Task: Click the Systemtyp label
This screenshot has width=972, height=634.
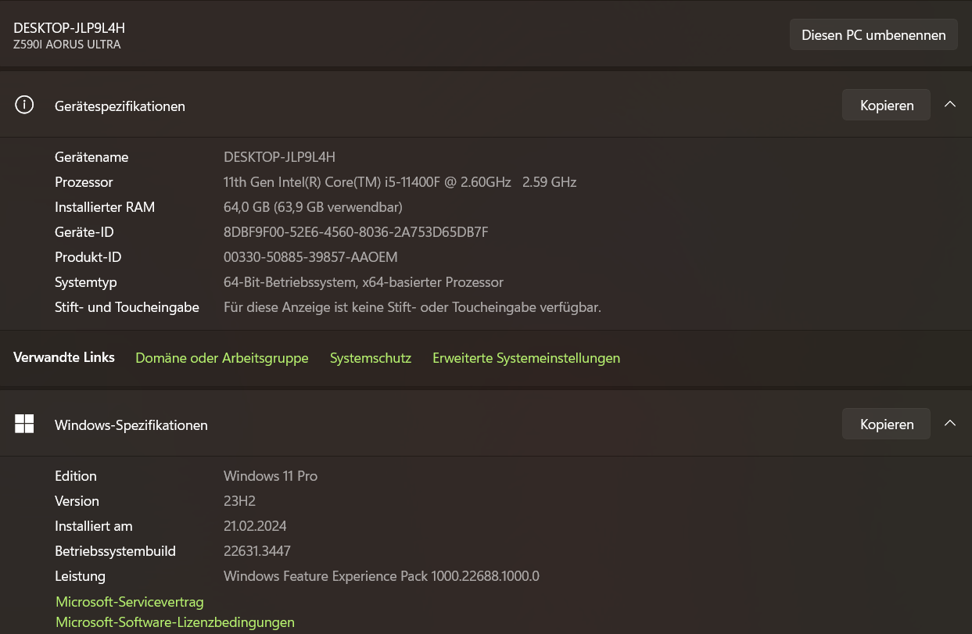Action: [x=86, y=282]
